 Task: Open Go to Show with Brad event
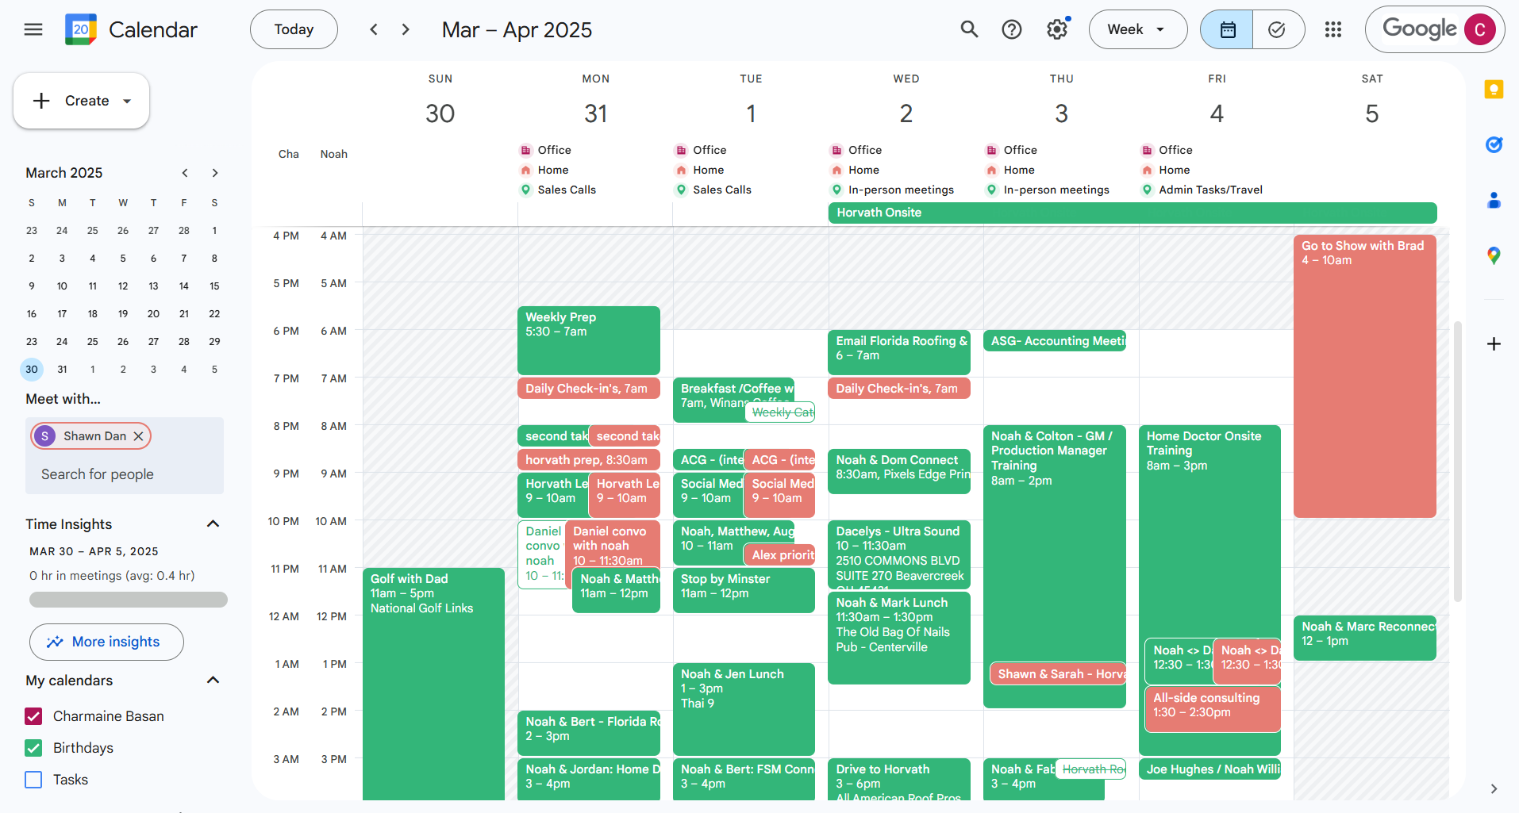click(1365, 376)
